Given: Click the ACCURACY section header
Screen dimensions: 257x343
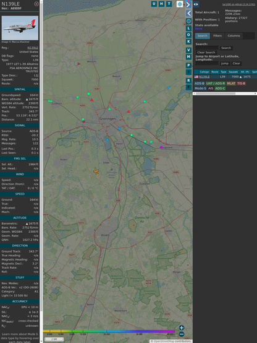Looking at the screenshot, I should [20, 302].
